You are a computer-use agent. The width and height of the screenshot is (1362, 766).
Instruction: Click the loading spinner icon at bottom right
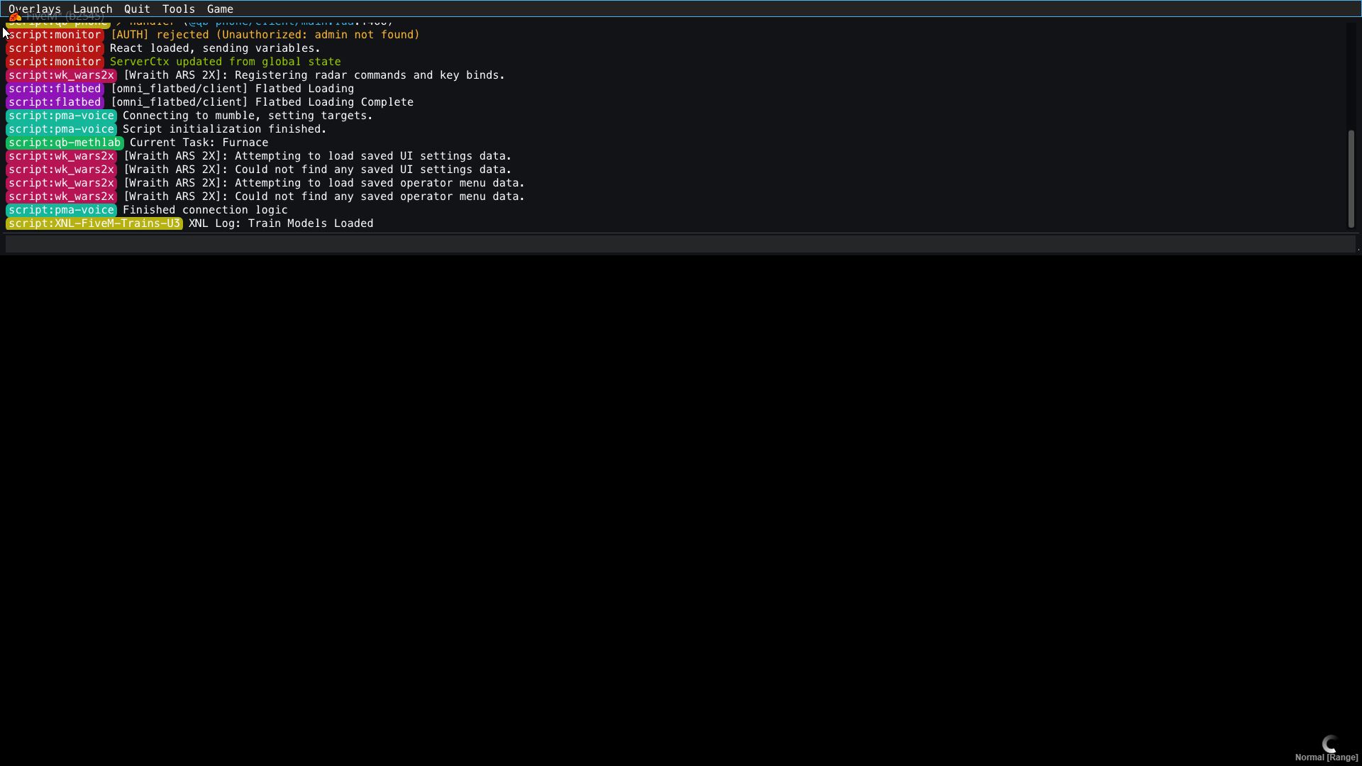point(1329,744)
